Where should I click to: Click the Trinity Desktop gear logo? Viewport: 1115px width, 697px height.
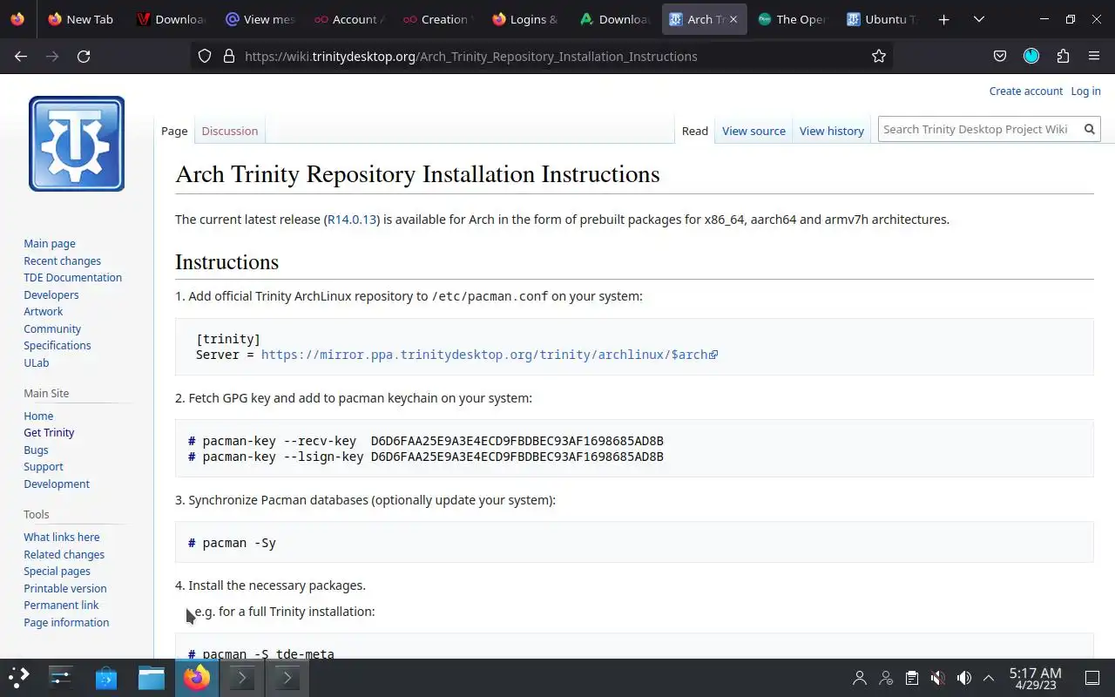(x=77, y=144)
